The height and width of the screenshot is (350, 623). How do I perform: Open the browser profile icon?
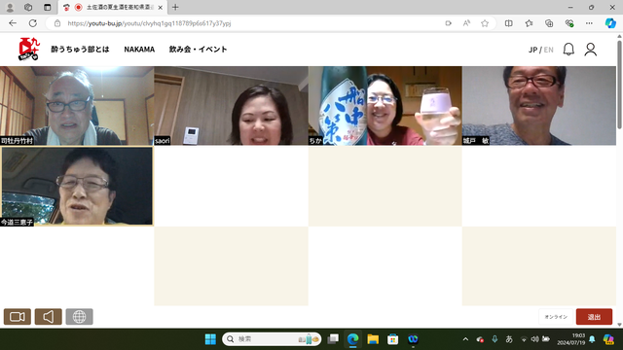[10, 7]
